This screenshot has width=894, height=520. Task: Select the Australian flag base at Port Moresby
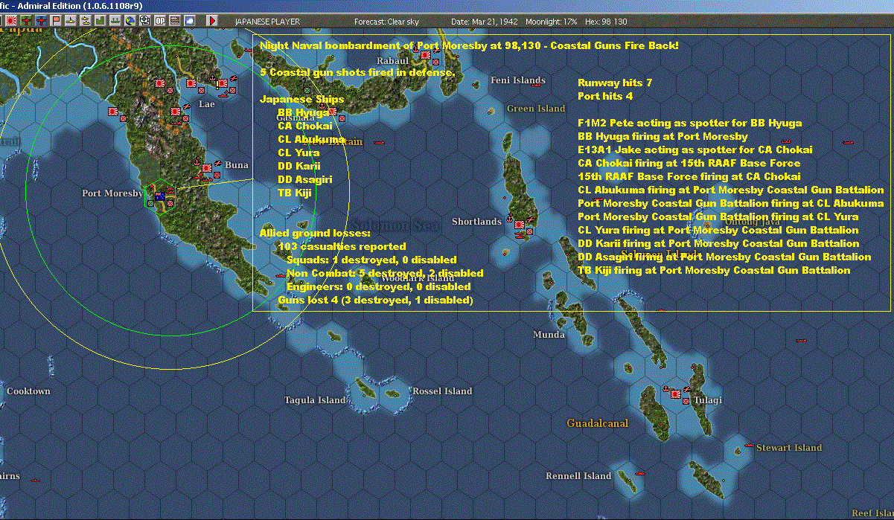pyautogui.click(x=159, y=196)
